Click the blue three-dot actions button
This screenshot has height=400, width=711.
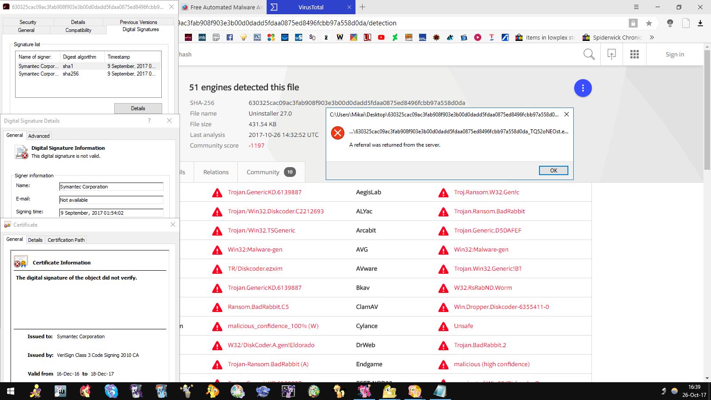[x=583, y=88]
